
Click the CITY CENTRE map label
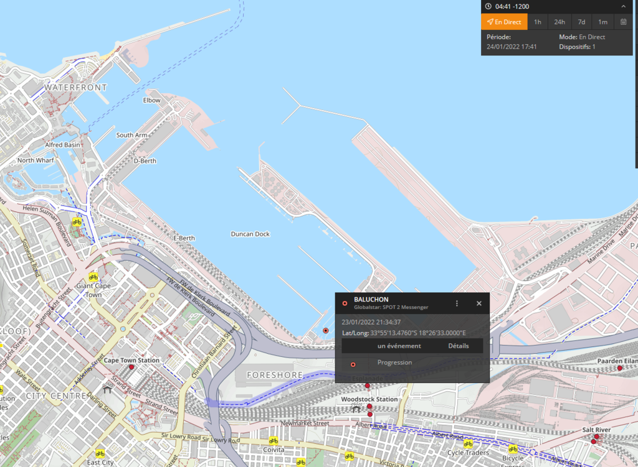(x=56, y=396)
